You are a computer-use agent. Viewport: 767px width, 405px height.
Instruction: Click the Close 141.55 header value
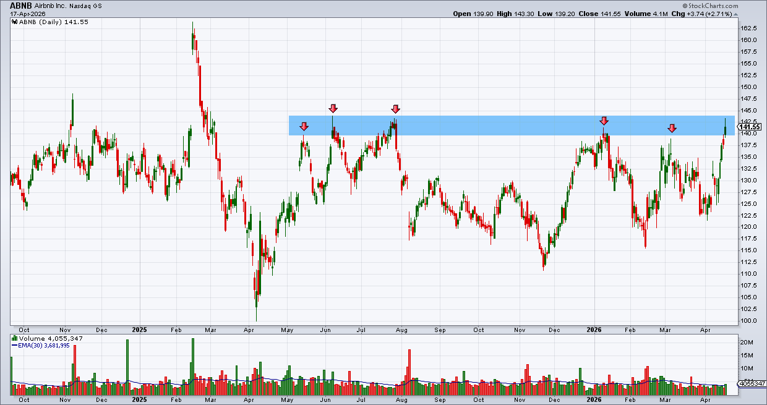point(600,14)
